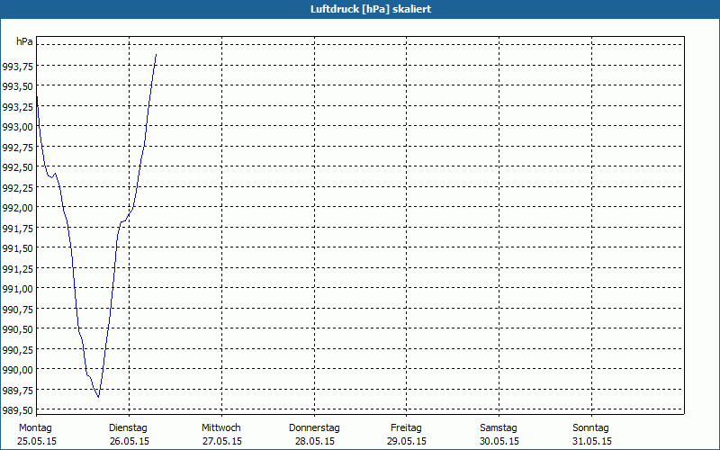This screenshot has width=720, height=450.
Task: Select the 'Dienstag' day label
Action: coord(128,427)
